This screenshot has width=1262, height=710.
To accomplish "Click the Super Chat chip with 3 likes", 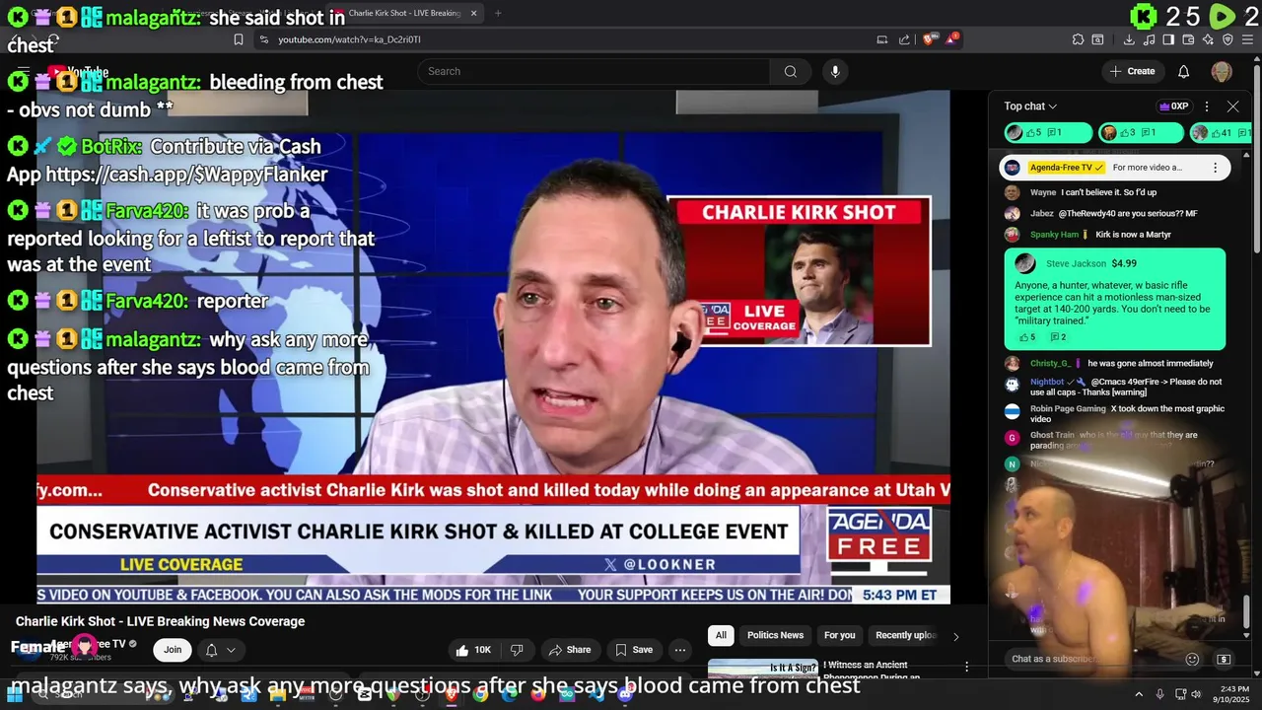I will click(1140, 132).
